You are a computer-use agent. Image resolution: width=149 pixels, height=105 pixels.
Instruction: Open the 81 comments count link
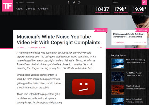click(x=101, y=48)
